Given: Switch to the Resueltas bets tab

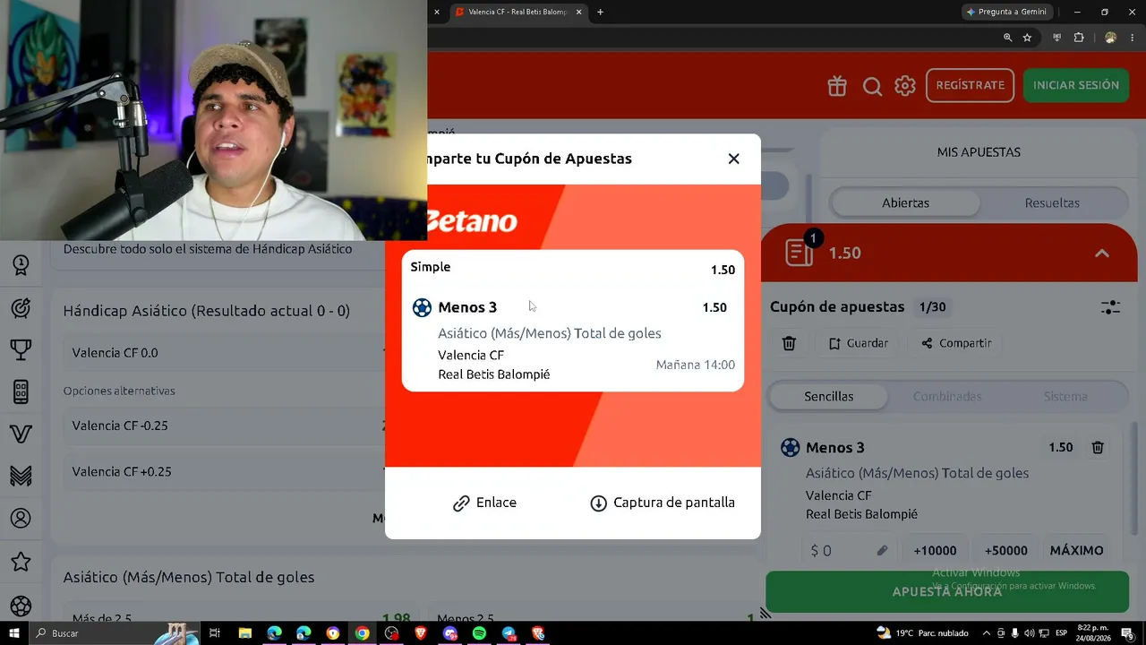Looking at the screenshot, I should [1052, 203].
